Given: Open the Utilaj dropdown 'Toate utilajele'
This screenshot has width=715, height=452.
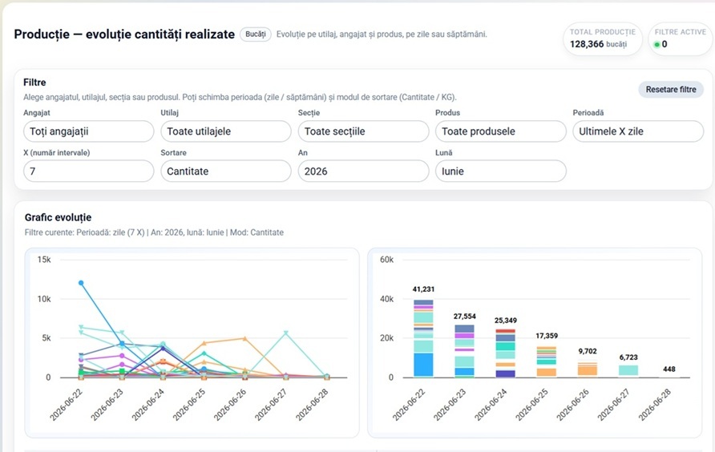Looking at the screenshot, I should pos(226,131).
